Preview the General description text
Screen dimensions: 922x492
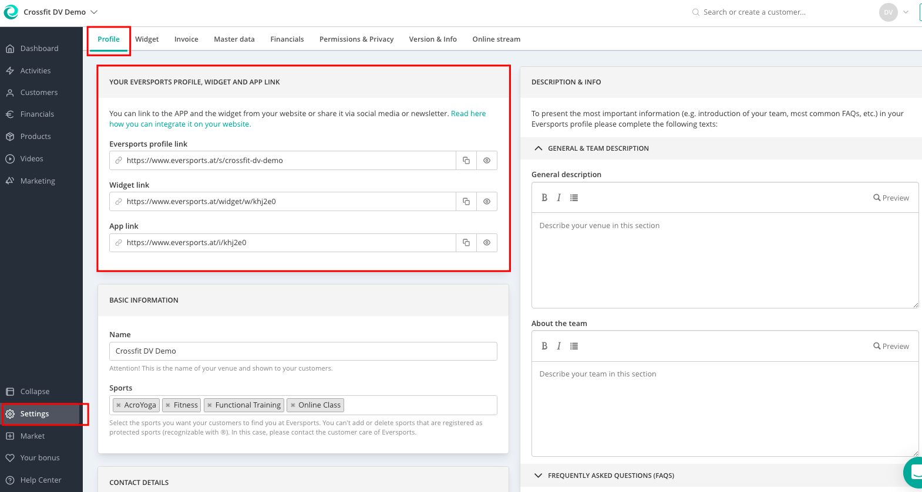pos(891,198)
